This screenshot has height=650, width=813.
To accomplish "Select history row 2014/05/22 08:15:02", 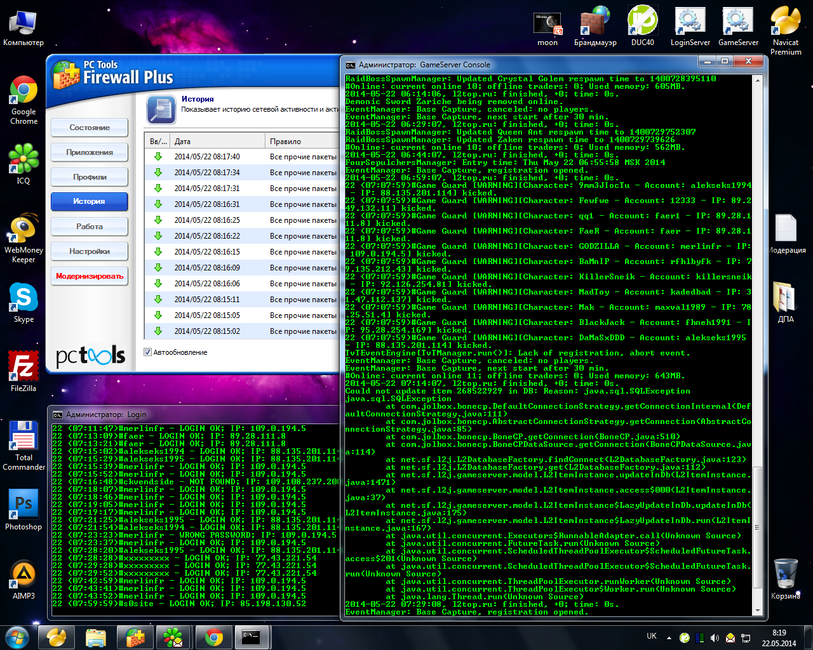I will (x=243, y=331).
